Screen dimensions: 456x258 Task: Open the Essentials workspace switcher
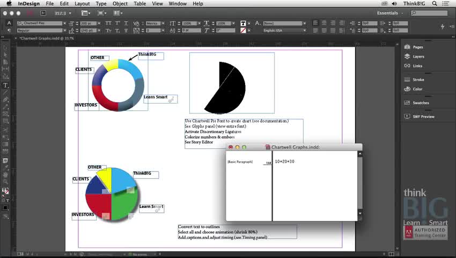click(389, 13)
